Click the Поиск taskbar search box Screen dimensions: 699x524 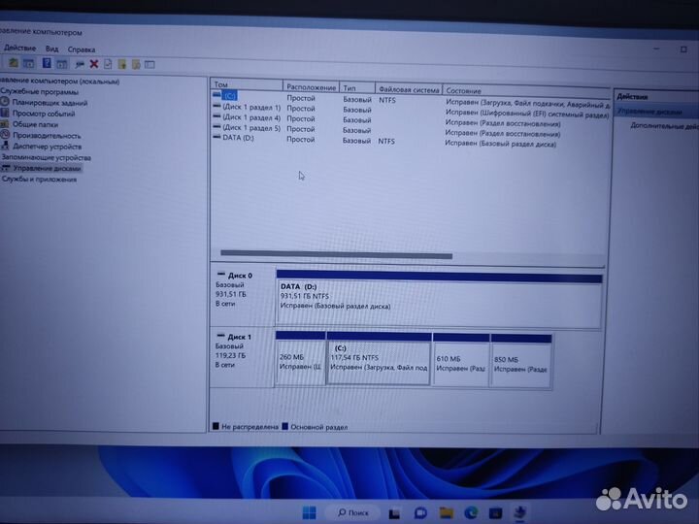tap(352, 513)
